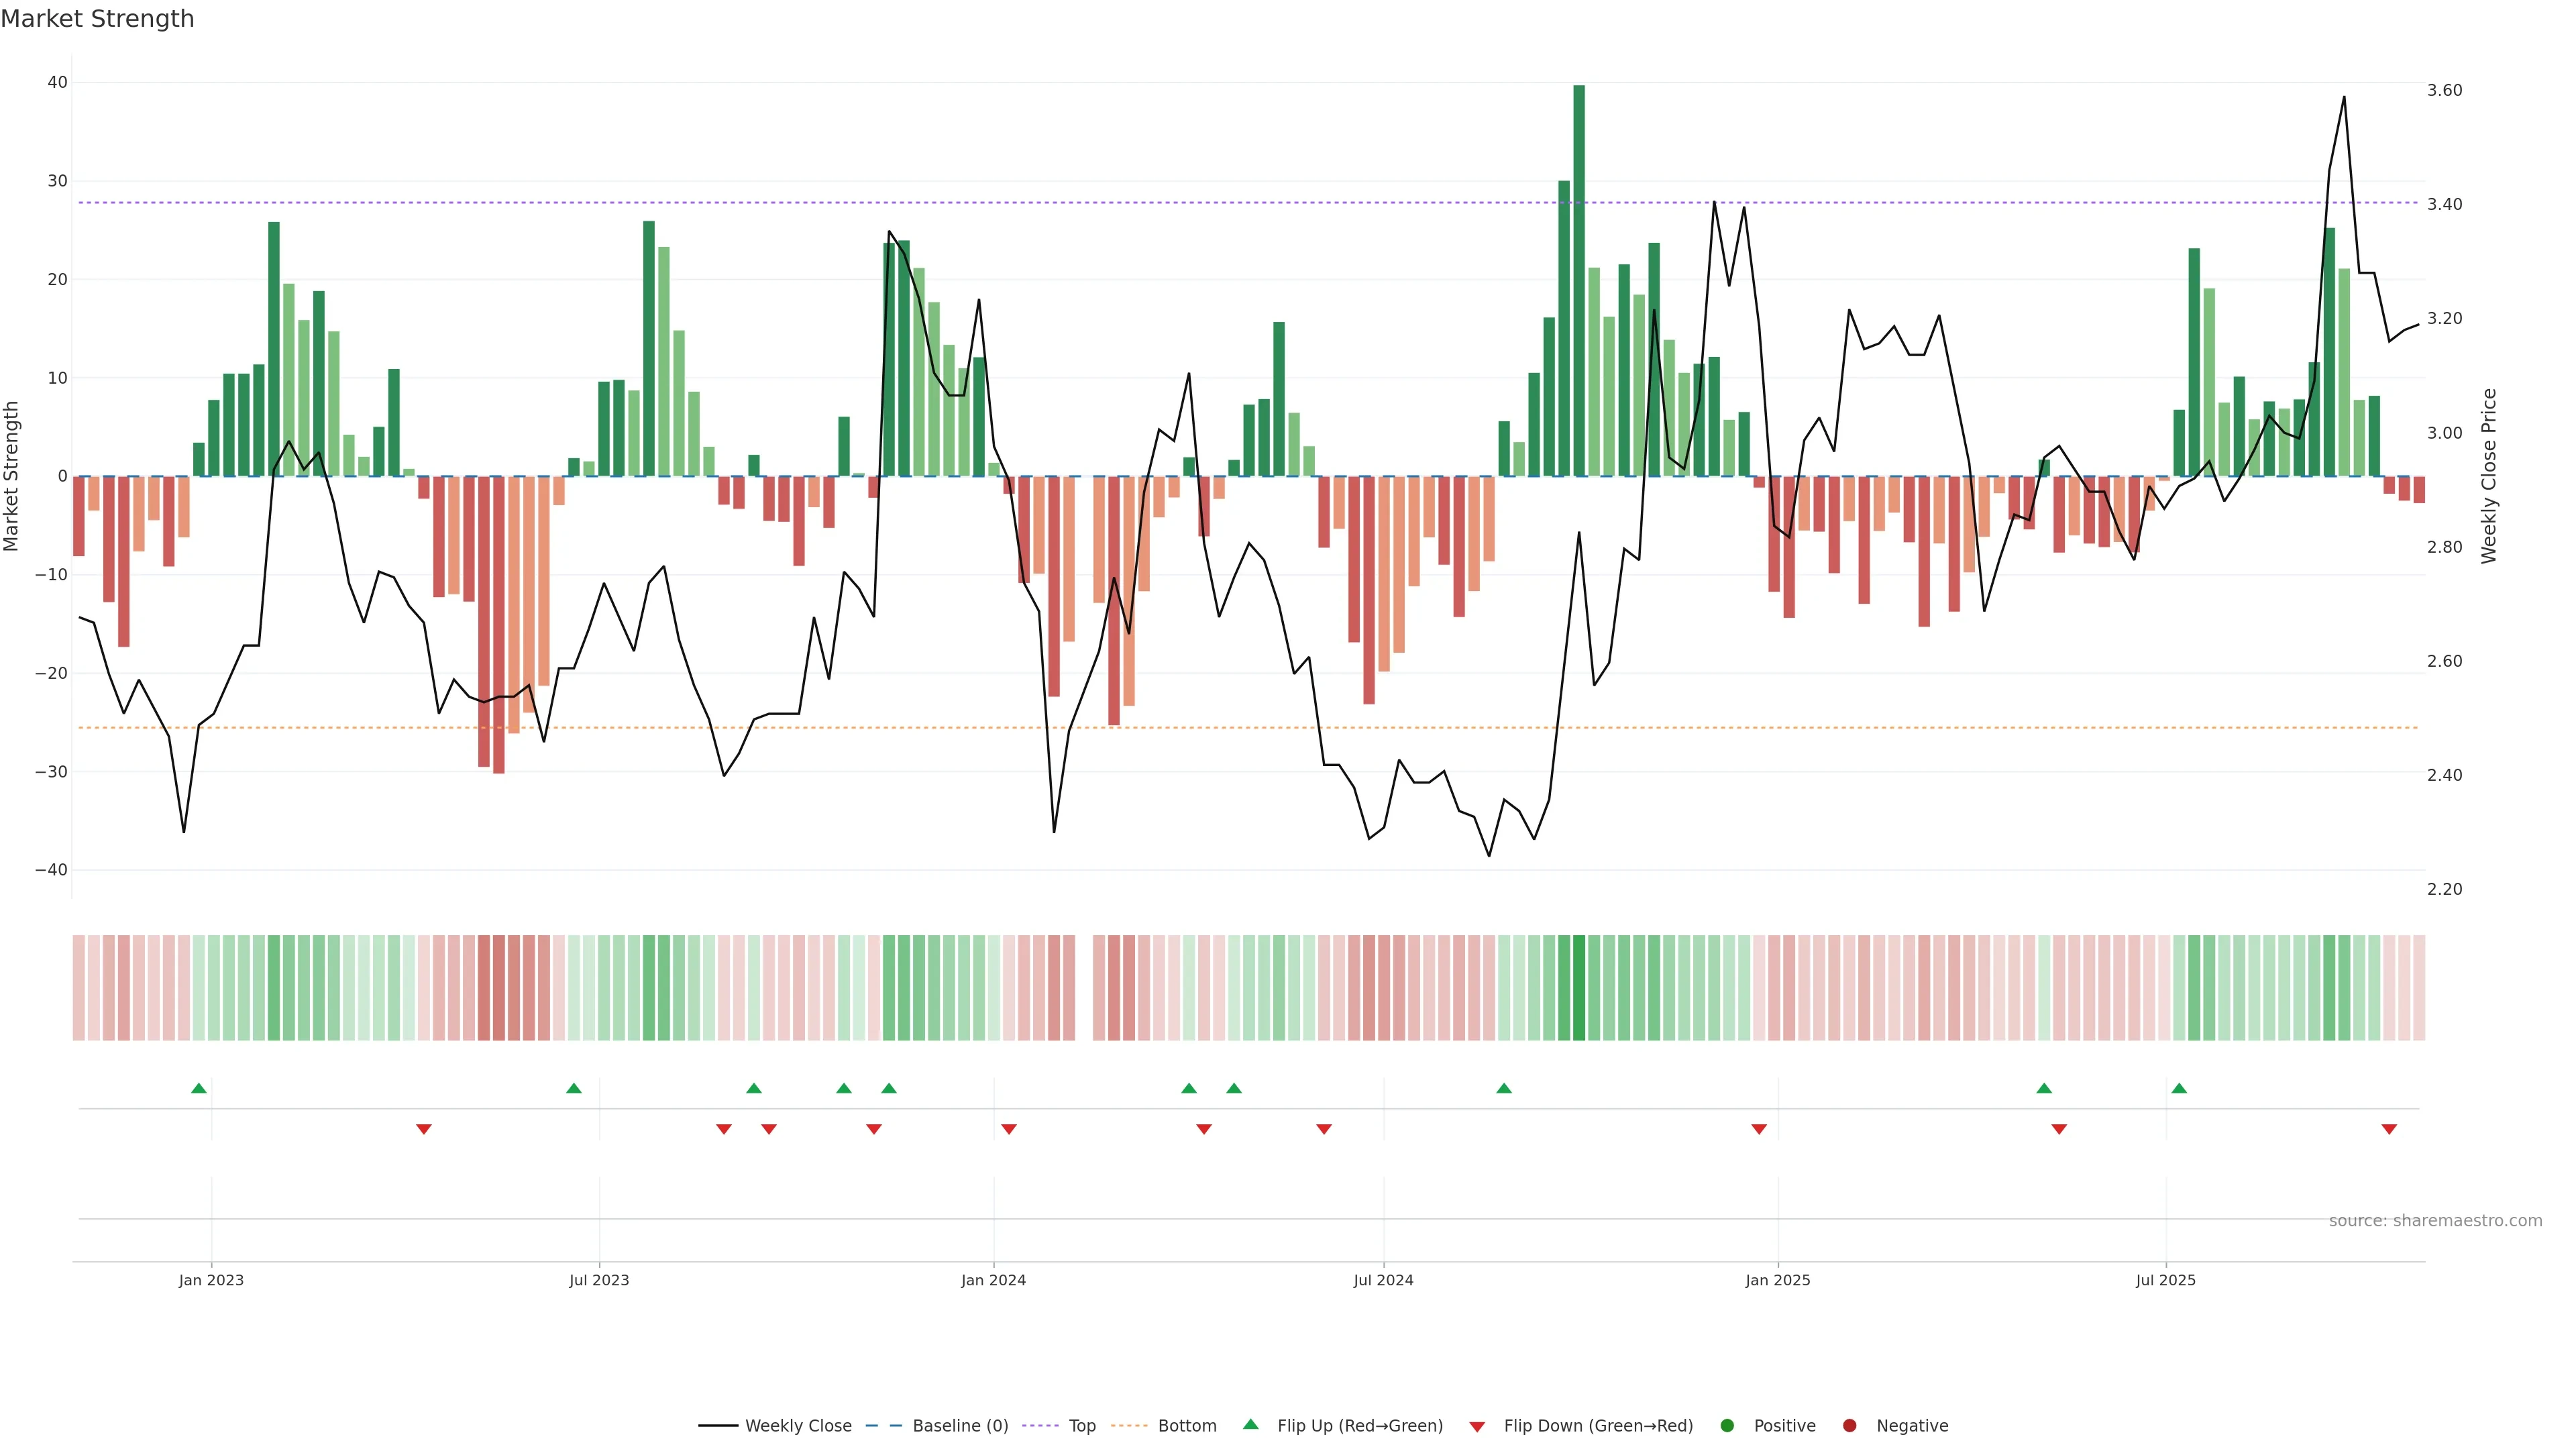
Task: Click the Weekly Close Price axis title
Action: (x=2489, y=476)
